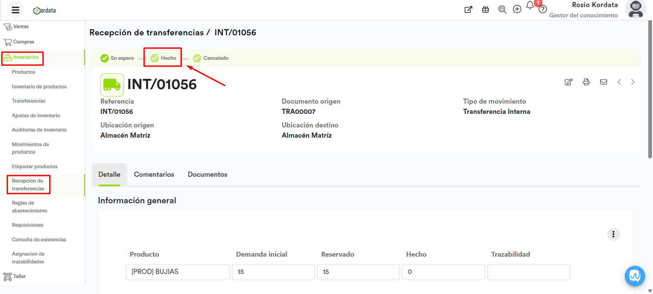Image resolution: width=653 pixels, height=294 pixels.
Task: Click the edit pencil icon
Action: tap(568, 82)
